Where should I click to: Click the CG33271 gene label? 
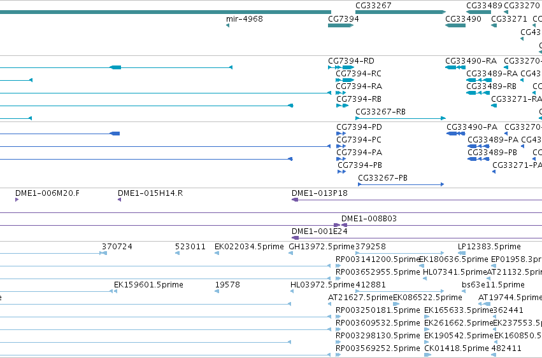click(509, 18)
